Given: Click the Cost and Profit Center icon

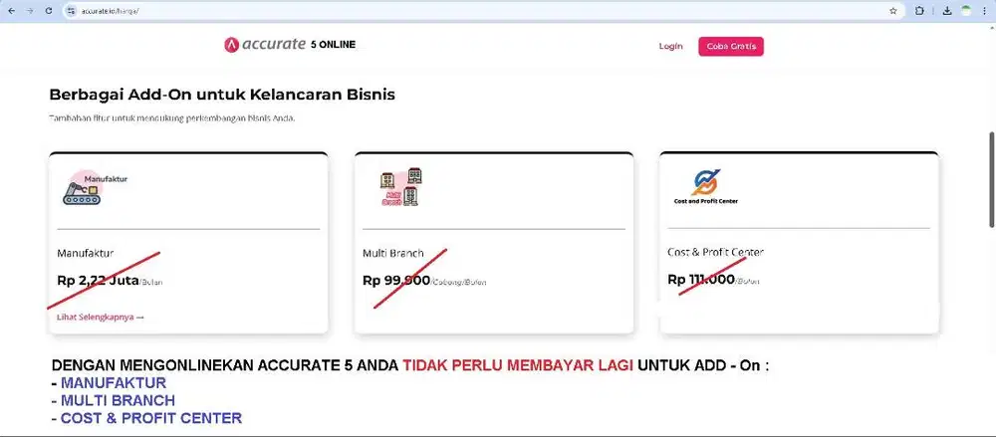Looking at the screenshot, I should coord(706,185).
